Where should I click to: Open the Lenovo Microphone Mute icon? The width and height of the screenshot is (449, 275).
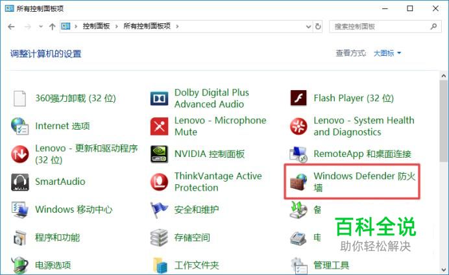pos(159,126)
